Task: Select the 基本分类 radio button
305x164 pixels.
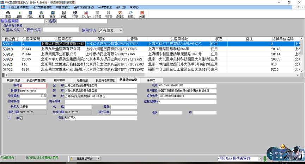Action: coord(4,30)
